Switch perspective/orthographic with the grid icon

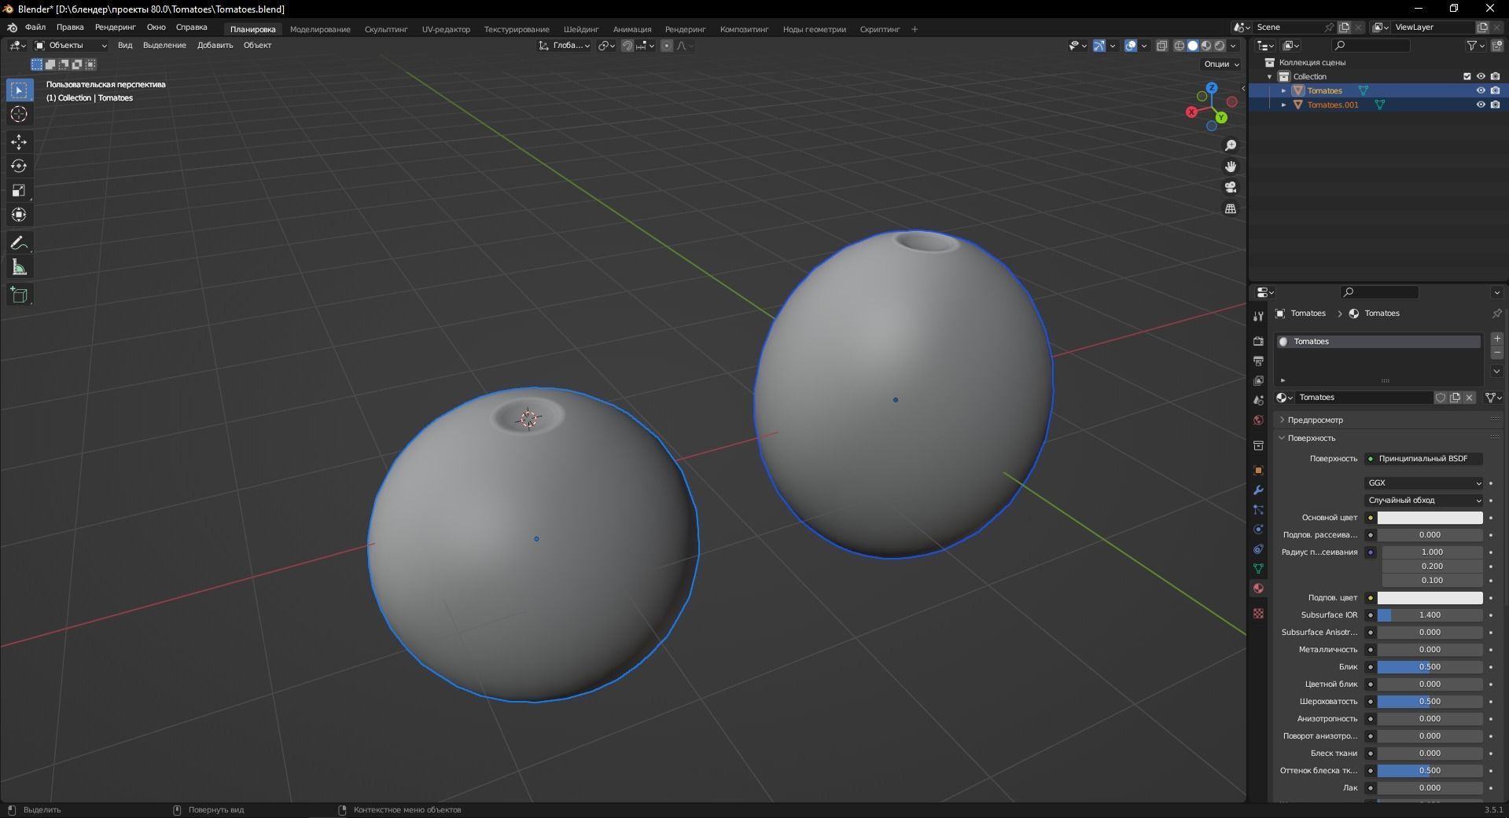coord(1231,209)
